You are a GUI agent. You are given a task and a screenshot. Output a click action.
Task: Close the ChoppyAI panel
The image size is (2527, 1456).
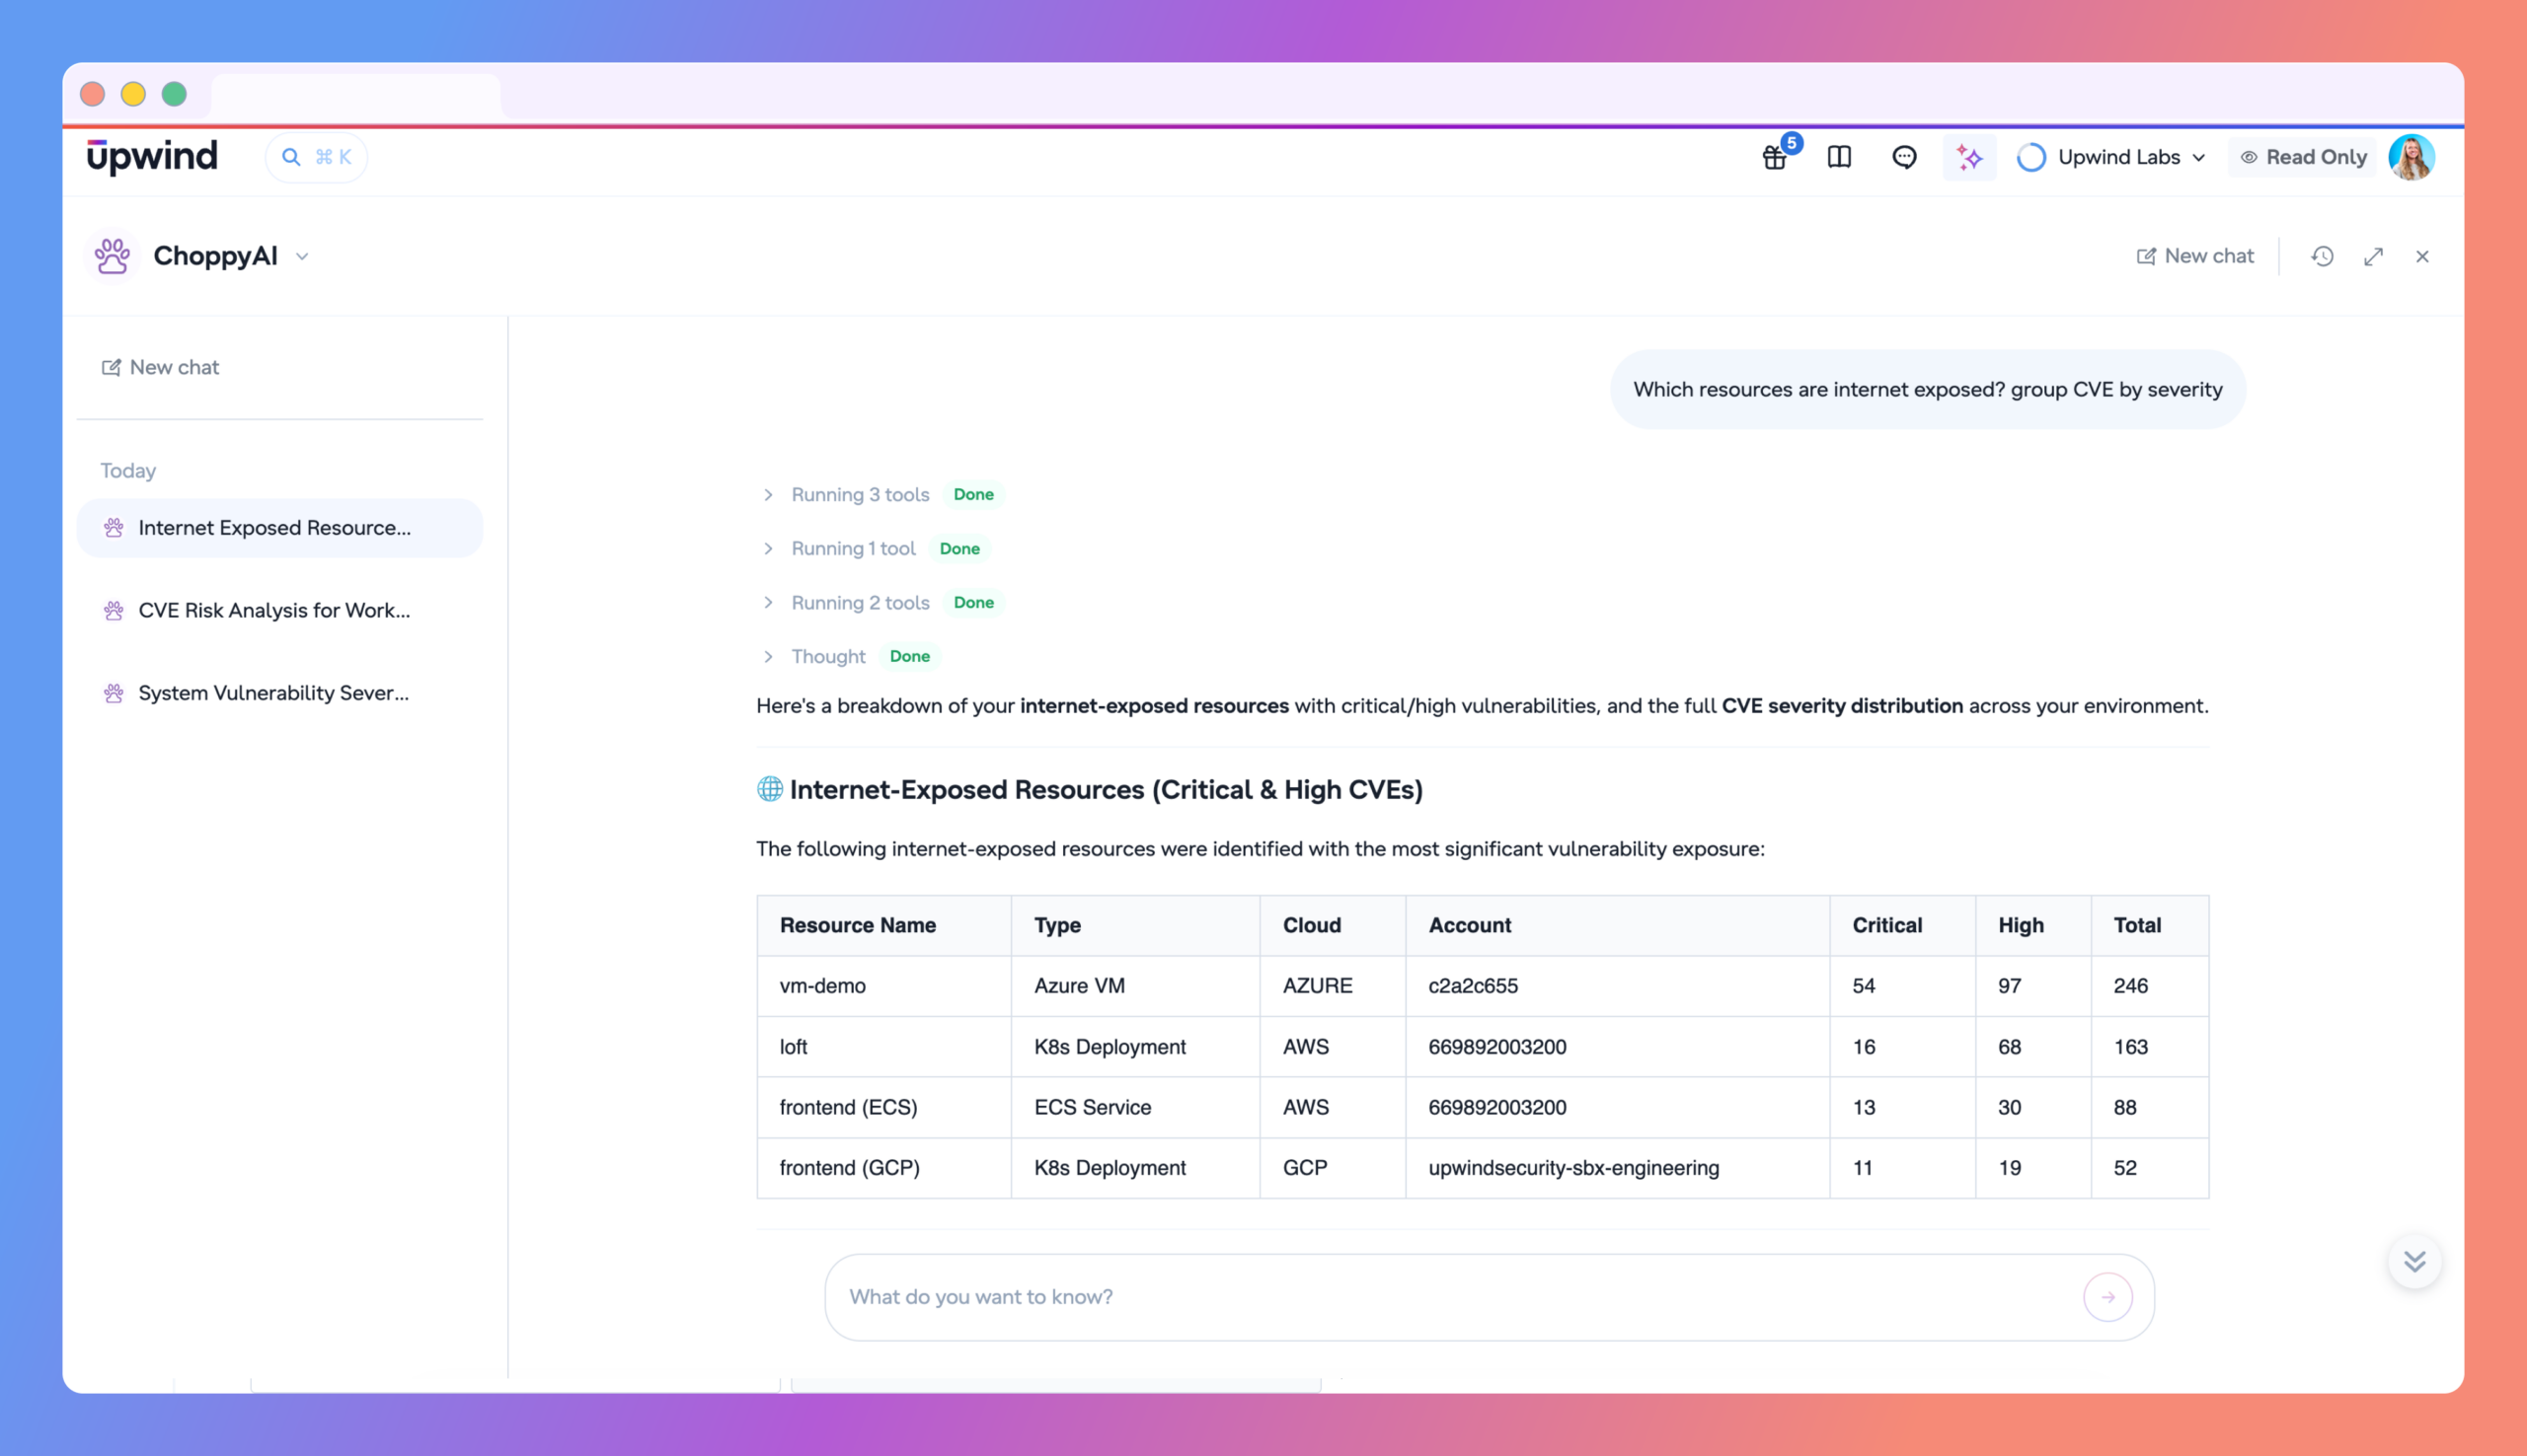point(2422,256)
